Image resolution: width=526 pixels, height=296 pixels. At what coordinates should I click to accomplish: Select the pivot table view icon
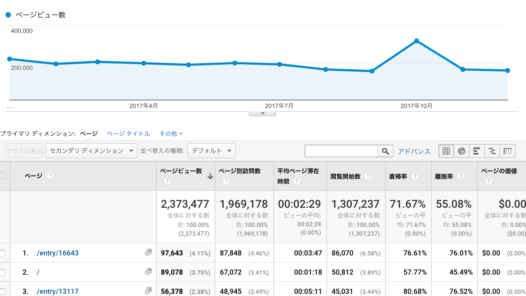click(x=507, y=151)
